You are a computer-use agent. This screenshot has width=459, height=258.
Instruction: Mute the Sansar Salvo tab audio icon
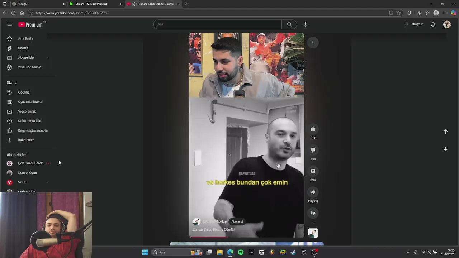tap(134, 4)
